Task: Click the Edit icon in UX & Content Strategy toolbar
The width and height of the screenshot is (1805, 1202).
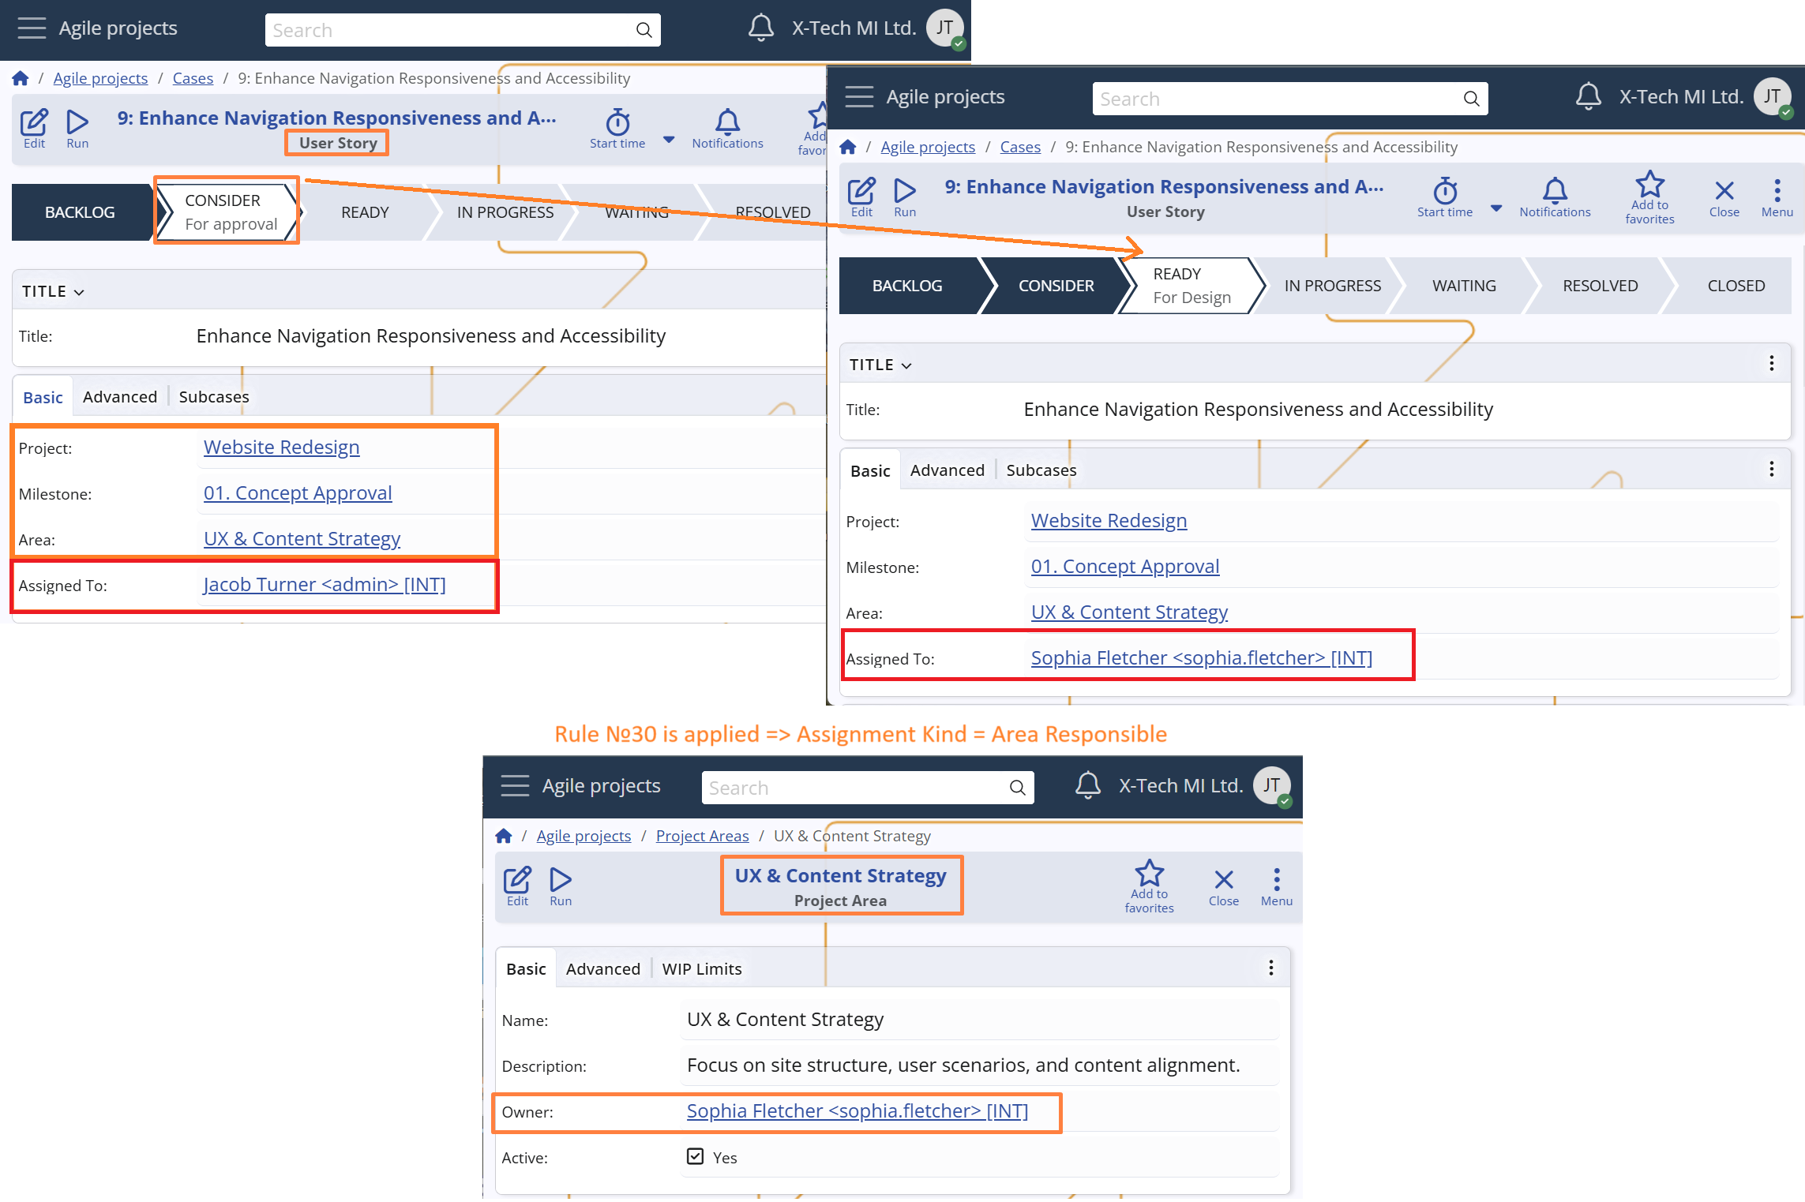Action: (x=517, y=880)
